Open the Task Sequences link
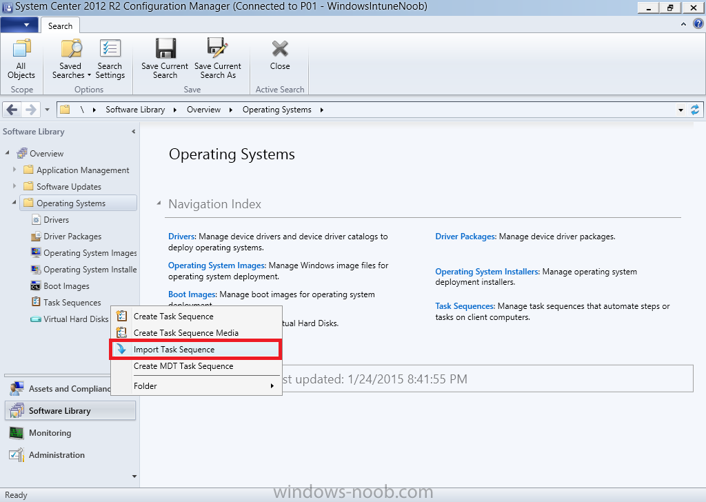 (x=464, y=306)
